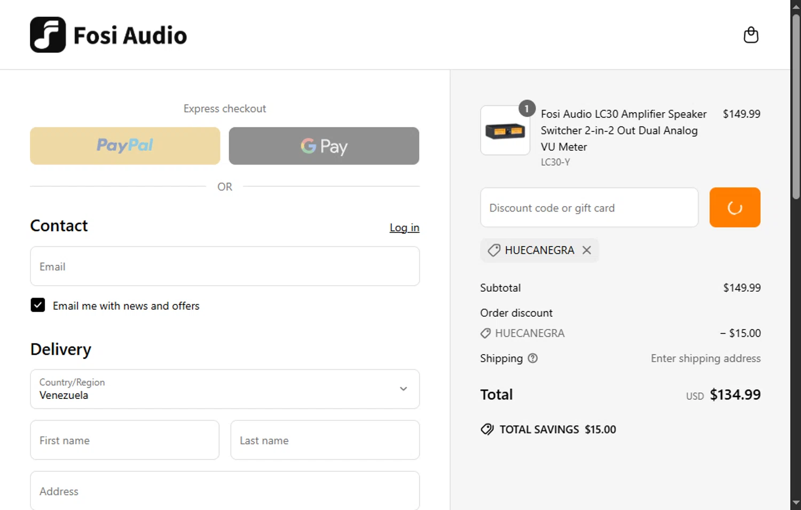Screen dimensions: 801x510
Task: Click the tag icon beside TOTAL SAVINGS
Action: [487, 429]
